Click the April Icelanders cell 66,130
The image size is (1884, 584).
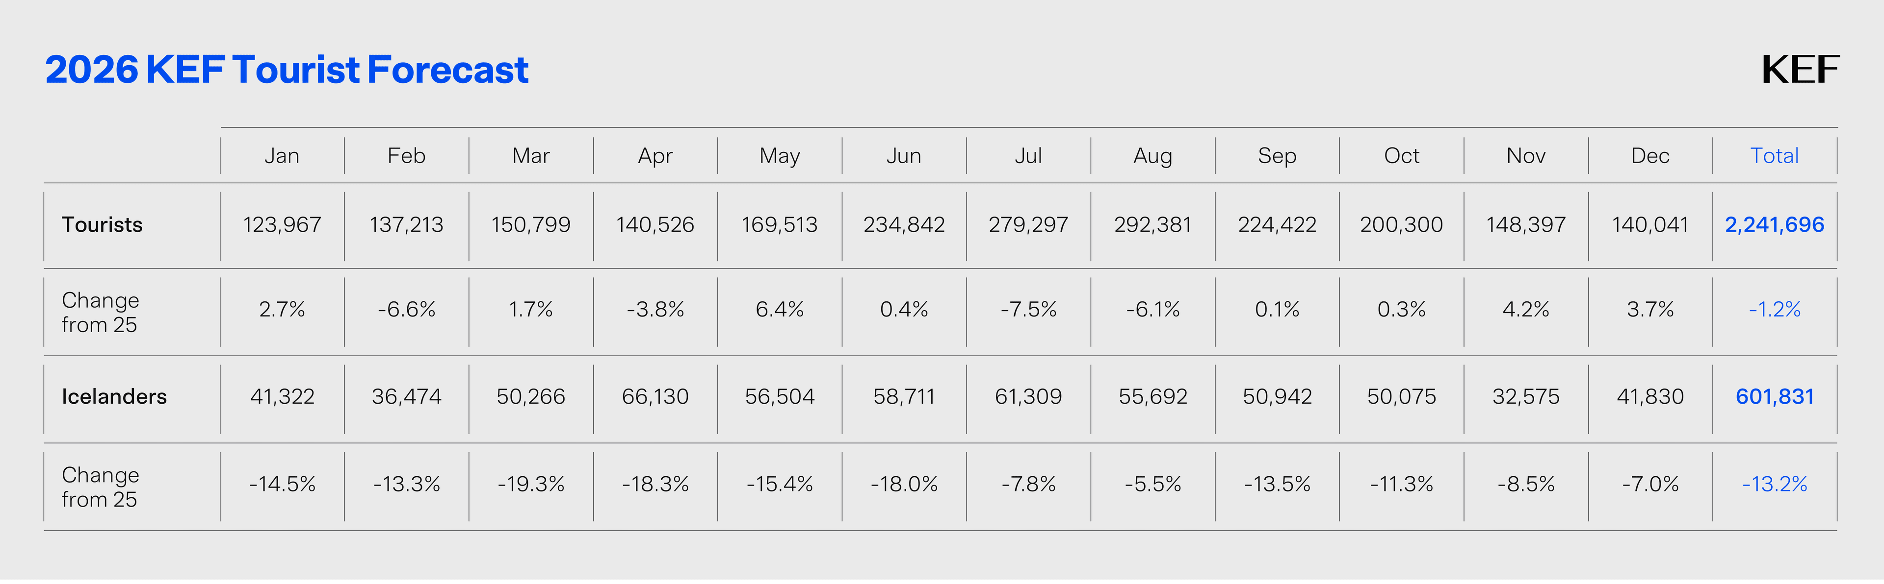[654, 396]
